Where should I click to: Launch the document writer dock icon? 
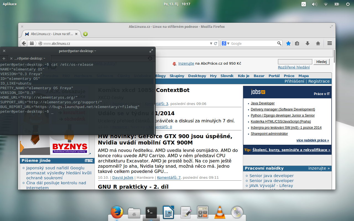[168, 212]
